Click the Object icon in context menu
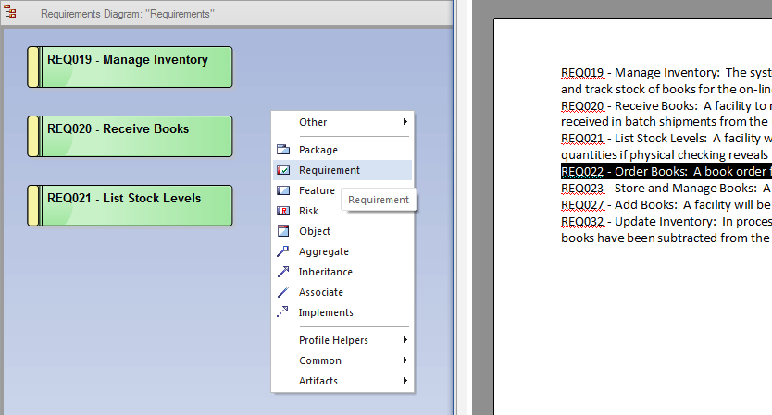Viewport: 772px width, 415px height. 284,231
